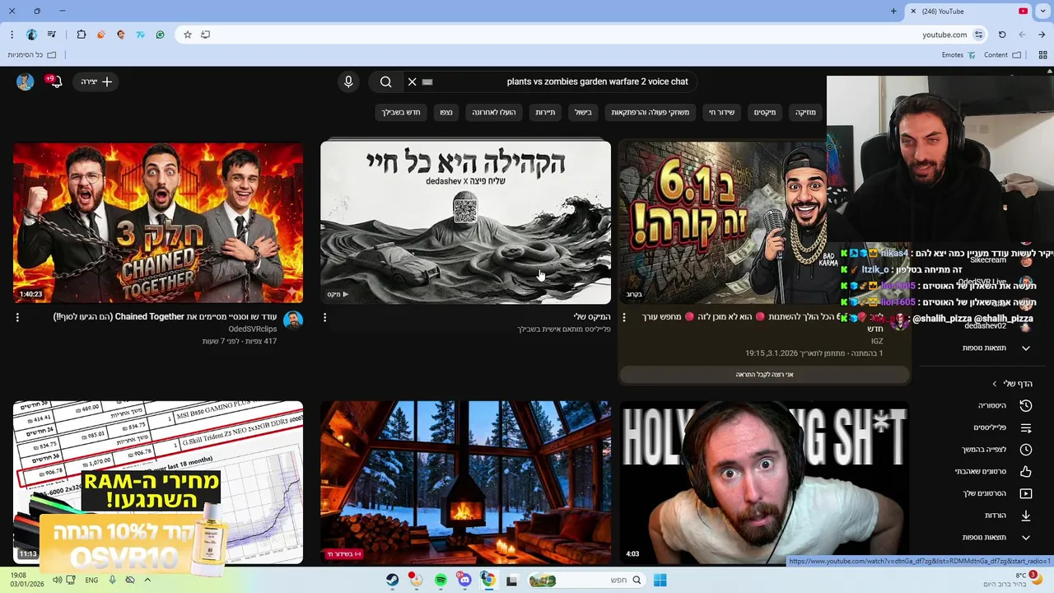This screenshot has height=593, width=1054.
Task: Select the תיירות filter chip
Action: pyautogui.click(x=545, y=112)
